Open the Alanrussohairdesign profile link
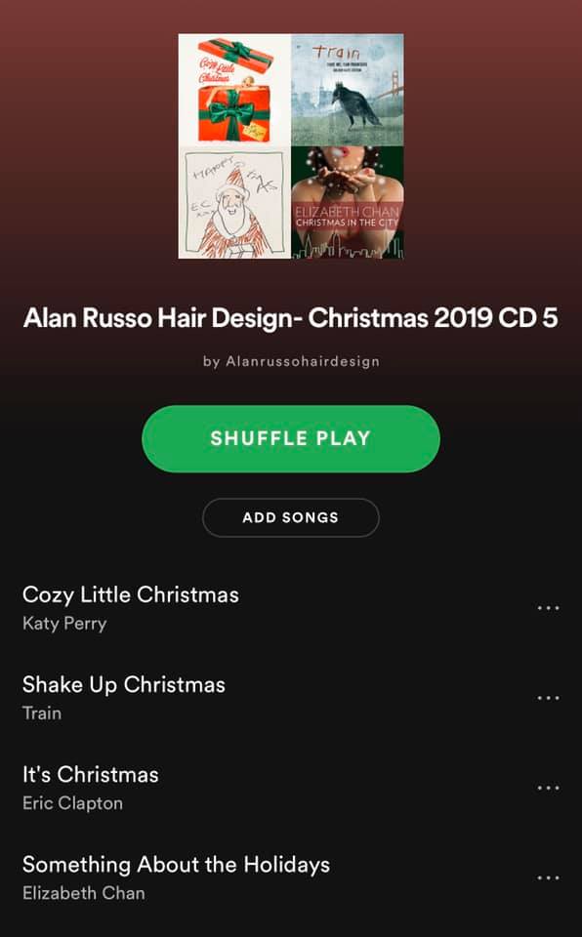 291,361
